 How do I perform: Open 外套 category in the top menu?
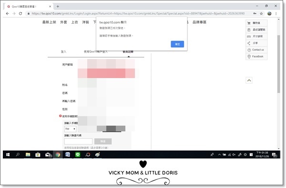click(x=63, y=22)
